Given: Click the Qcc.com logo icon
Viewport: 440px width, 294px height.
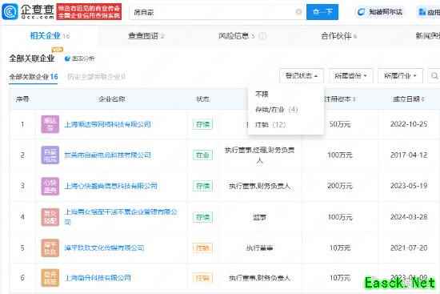Looking at the screenshot, I should [x=10, y=12].
